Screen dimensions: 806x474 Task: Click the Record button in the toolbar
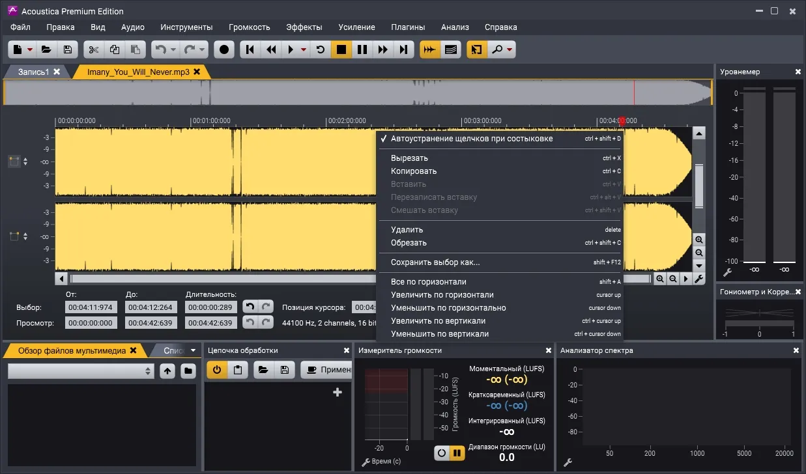click(225, 49)
